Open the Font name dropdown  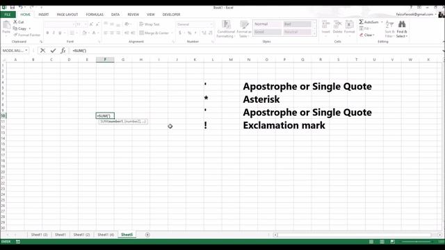[x=74, y=24]
